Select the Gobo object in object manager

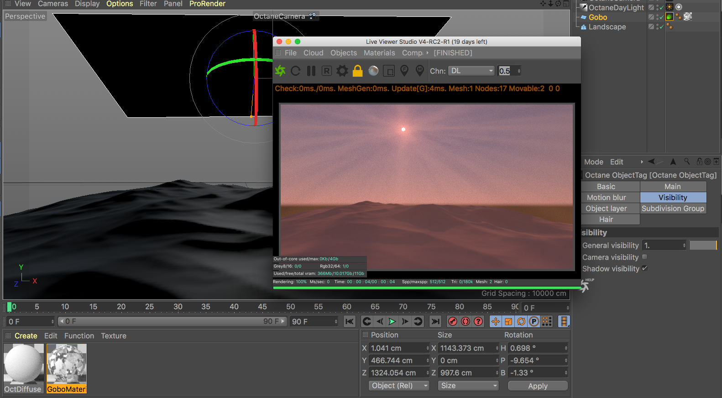pyautogui.click(x=598, y=17)
